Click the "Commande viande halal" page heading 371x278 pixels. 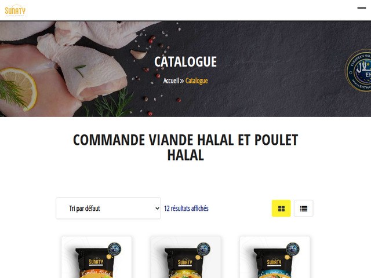pos(185,147)
